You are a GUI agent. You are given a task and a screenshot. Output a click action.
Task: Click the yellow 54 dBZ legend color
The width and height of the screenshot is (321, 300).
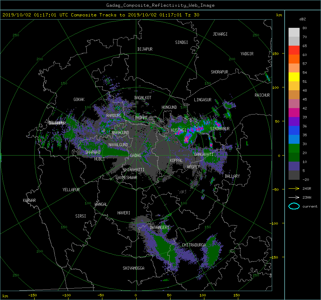point(294,77)
